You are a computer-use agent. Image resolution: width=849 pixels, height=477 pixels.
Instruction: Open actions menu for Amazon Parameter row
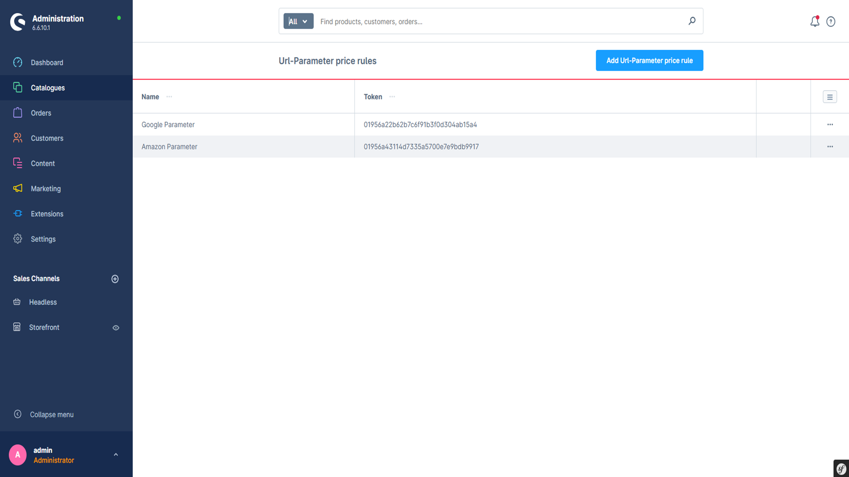(x=830, y=147)
